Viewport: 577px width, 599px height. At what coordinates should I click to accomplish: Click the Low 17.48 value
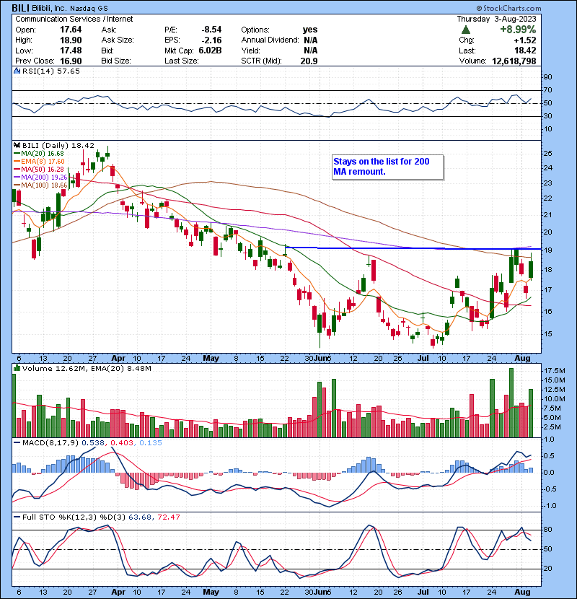pos(71,51)
